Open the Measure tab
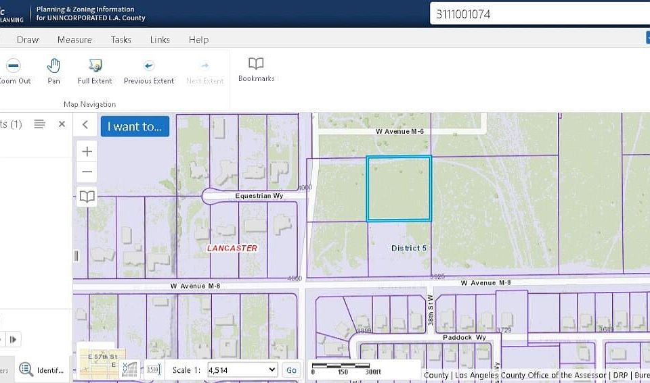The image size is (650, 383). tap(74, 40)
